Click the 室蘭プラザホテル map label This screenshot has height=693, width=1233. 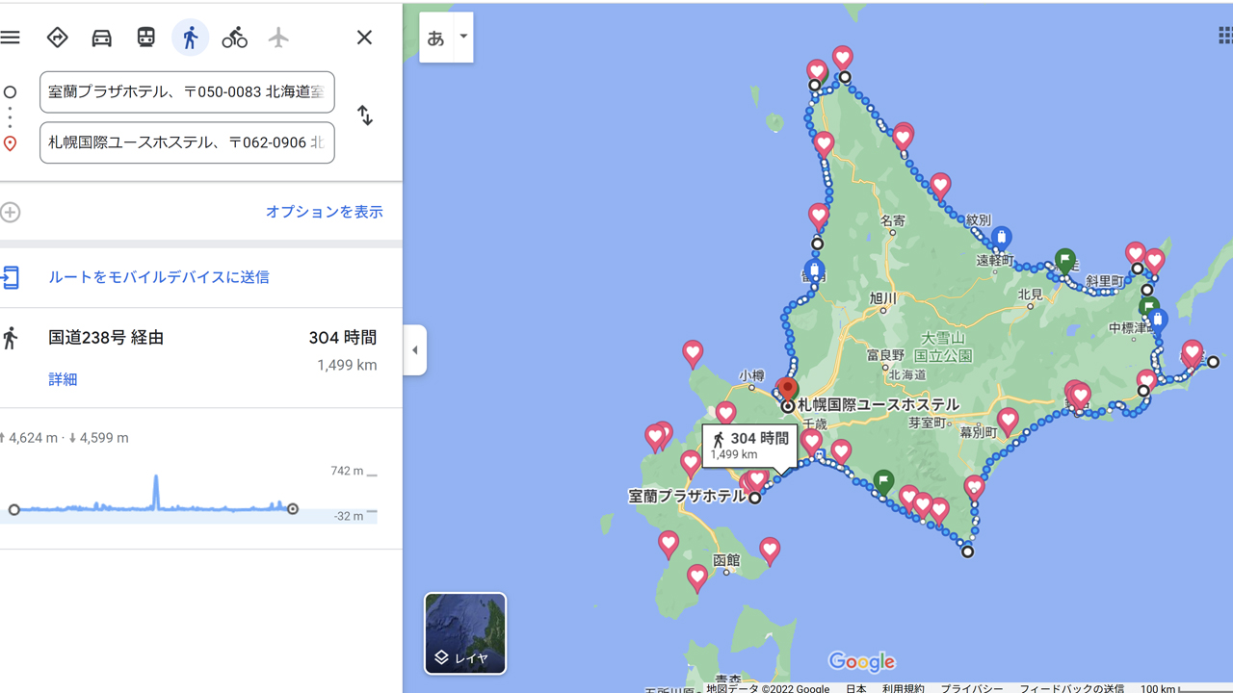point(687,497)
